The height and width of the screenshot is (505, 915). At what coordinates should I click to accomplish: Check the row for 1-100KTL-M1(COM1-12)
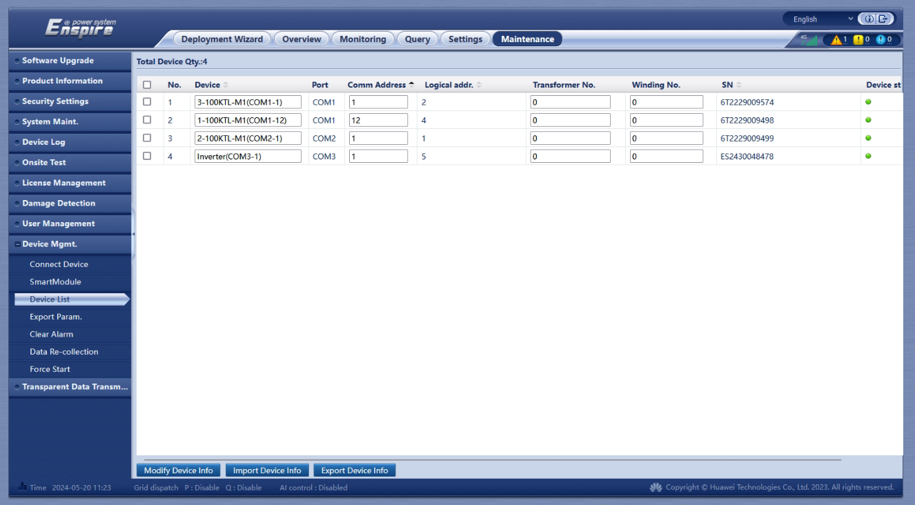[147, 119]
